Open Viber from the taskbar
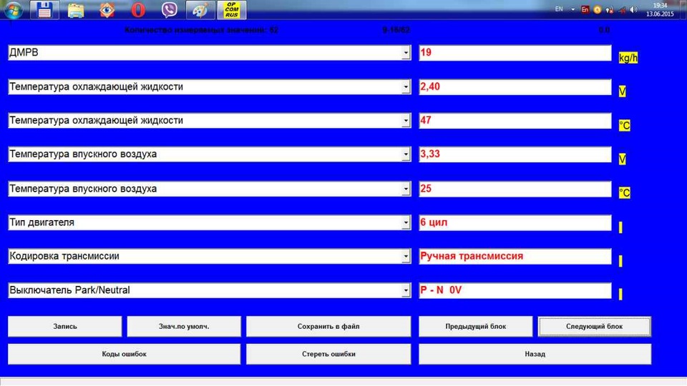 (x=169, y=9)
